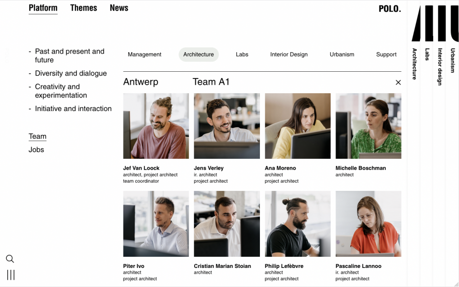
Task: Click the name Pascaline Lannoo
Action: [358, 266]
